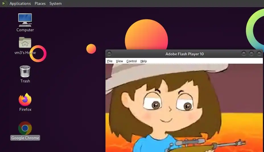Open the Places menu

point(40,3)
